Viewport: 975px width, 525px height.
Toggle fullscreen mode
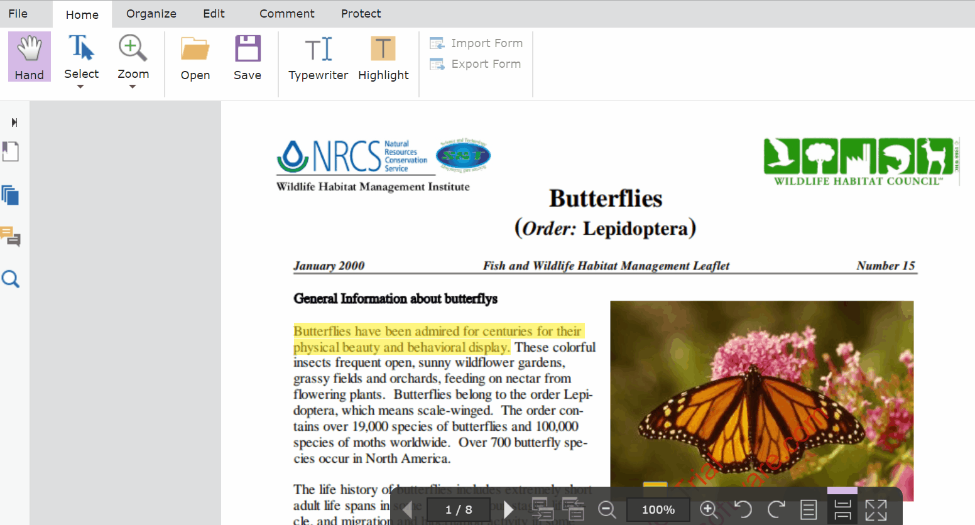(876, 509)
